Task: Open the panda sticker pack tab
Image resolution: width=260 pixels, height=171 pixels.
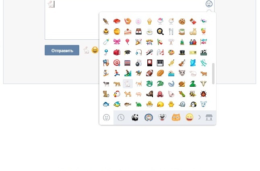Action: (135, 118)
